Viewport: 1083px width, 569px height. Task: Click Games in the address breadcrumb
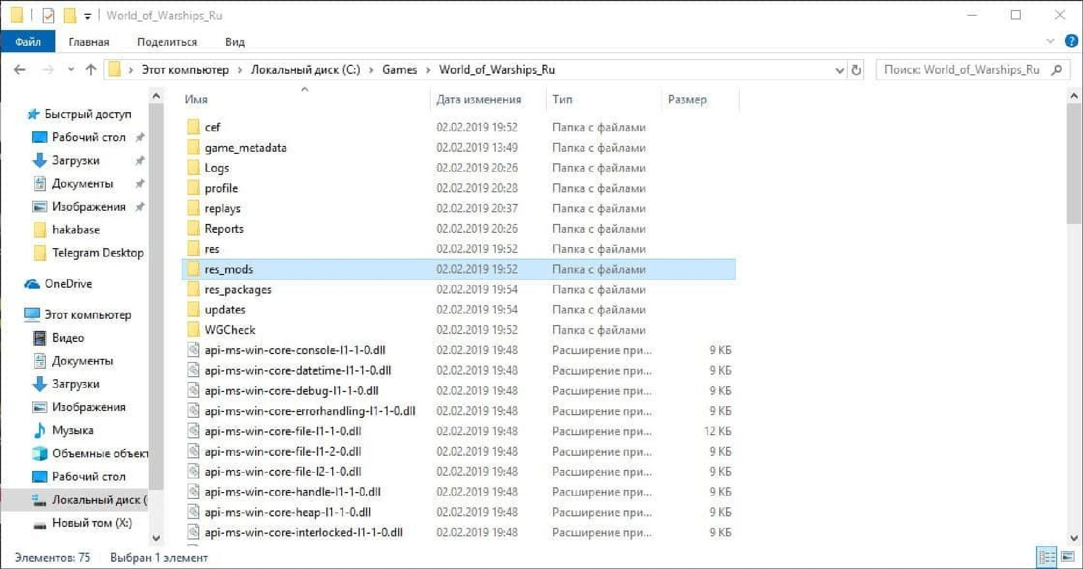point(400,70)
